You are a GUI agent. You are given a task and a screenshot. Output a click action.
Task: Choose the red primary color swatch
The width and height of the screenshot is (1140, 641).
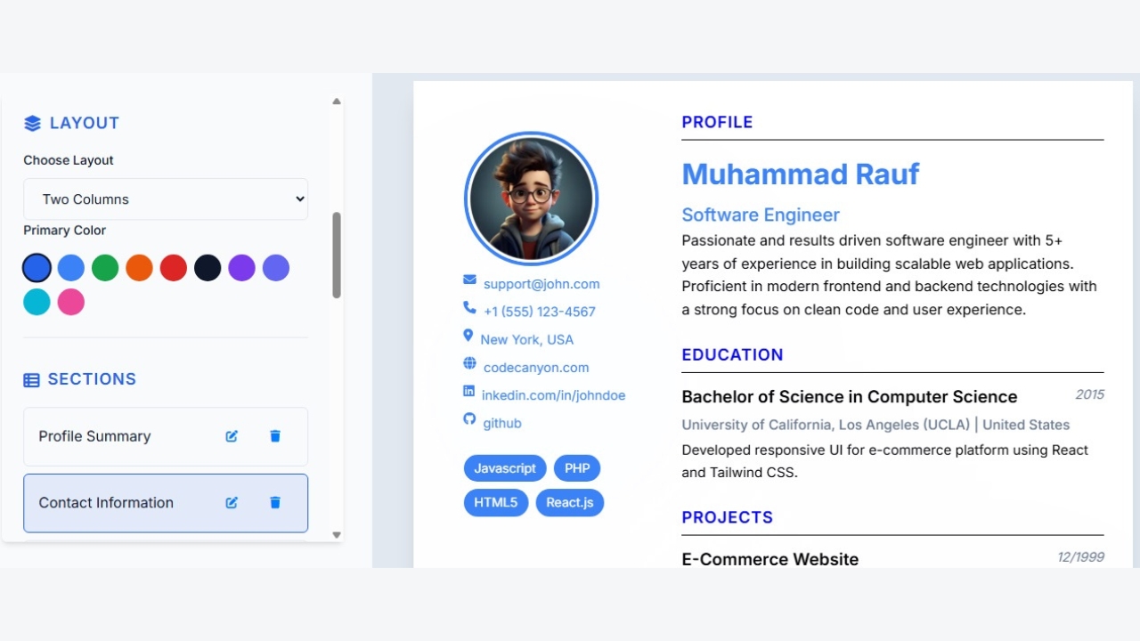pos(174,268)
